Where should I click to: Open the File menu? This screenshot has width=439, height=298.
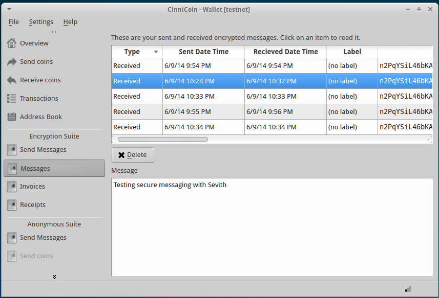13,22
